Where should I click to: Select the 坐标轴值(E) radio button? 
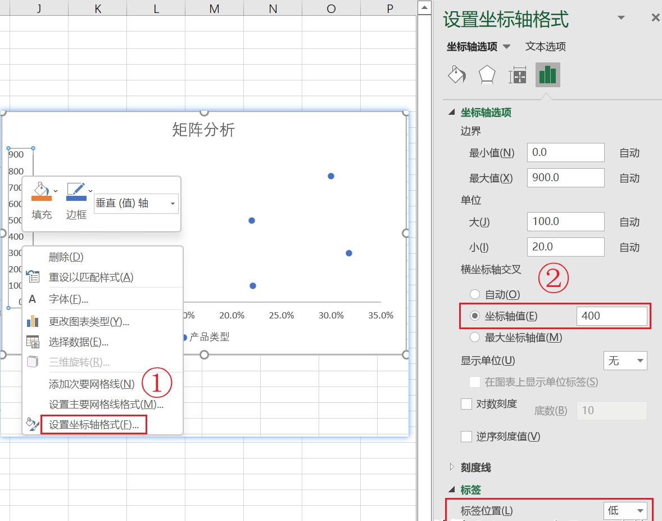tap(475, 316)
